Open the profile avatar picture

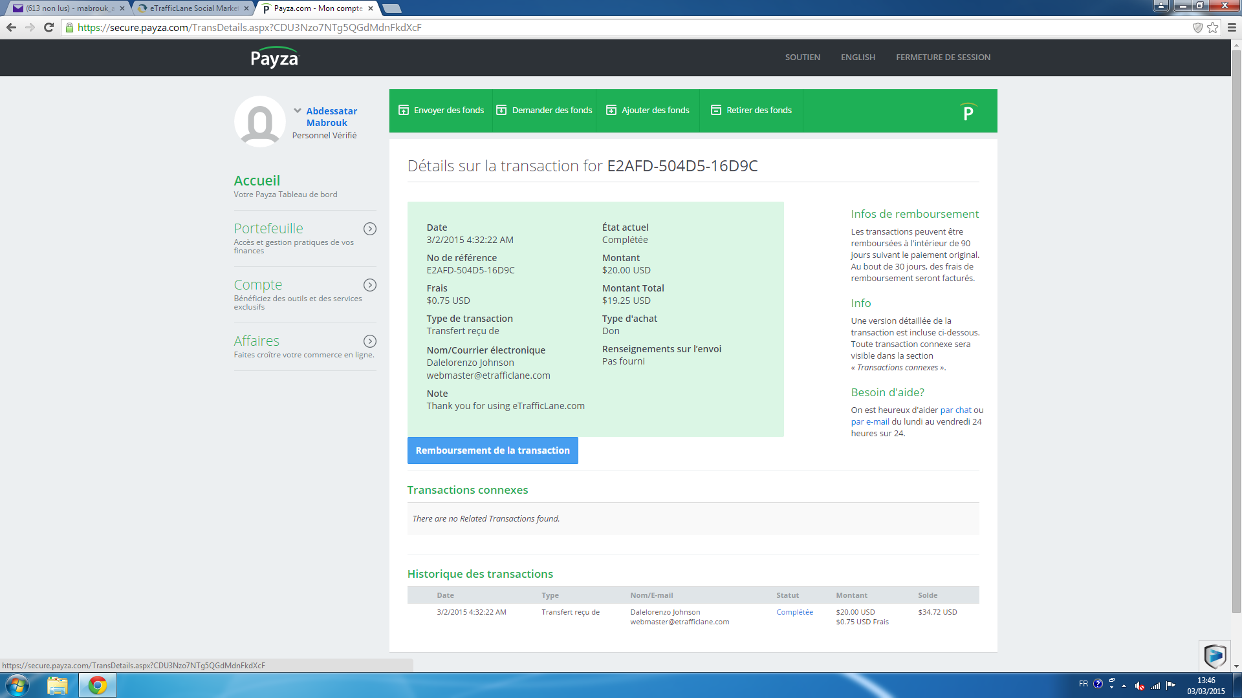click(260, 122)
